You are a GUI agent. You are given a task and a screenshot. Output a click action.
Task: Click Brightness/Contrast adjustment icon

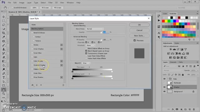(x=170, y=49)
